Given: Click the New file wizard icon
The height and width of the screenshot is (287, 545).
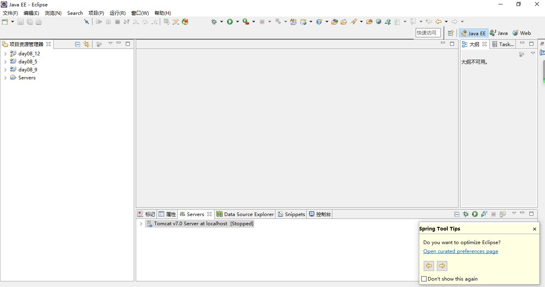Looking at the screenshot, I should (5, 22).
